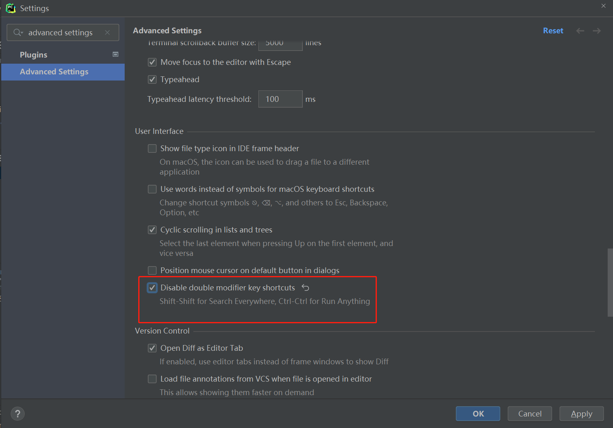
Task: Click the 'Typeahead latency threshold:' label
Action: (200, 99)
